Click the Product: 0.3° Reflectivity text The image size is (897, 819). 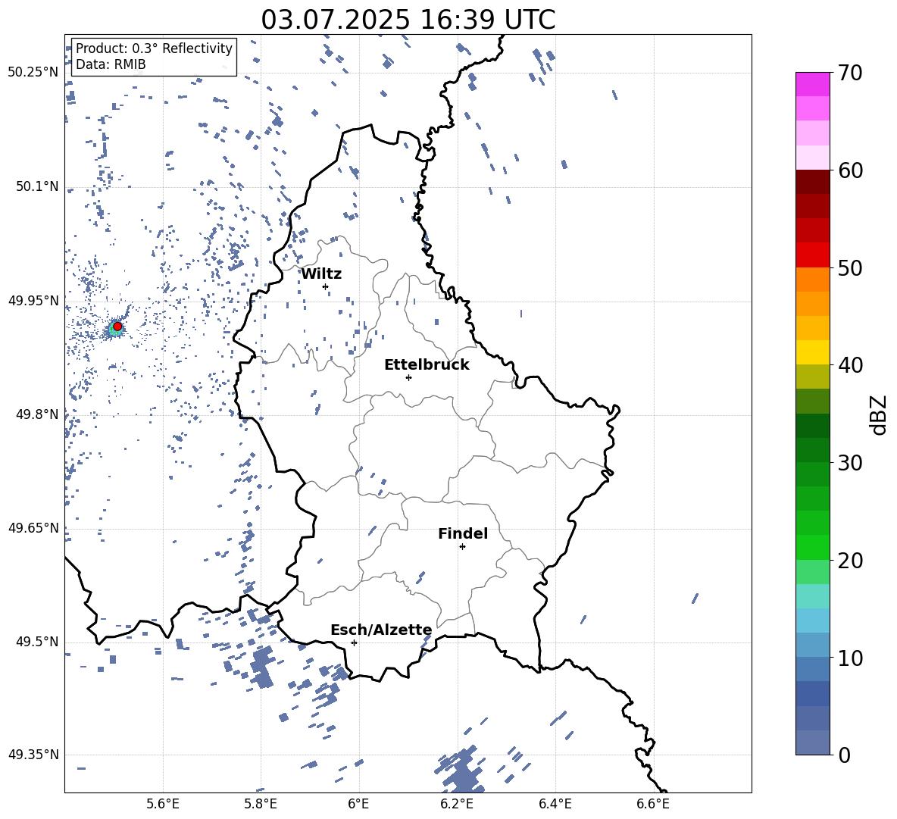click(154, 48)
